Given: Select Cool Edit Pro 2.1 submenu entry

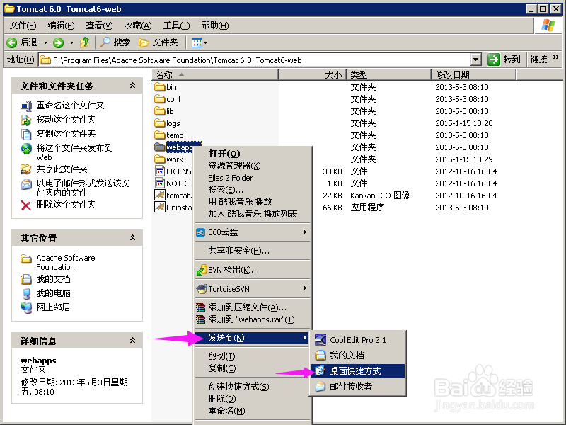Looking at the screenshot, I should click(x=358, y=340).
